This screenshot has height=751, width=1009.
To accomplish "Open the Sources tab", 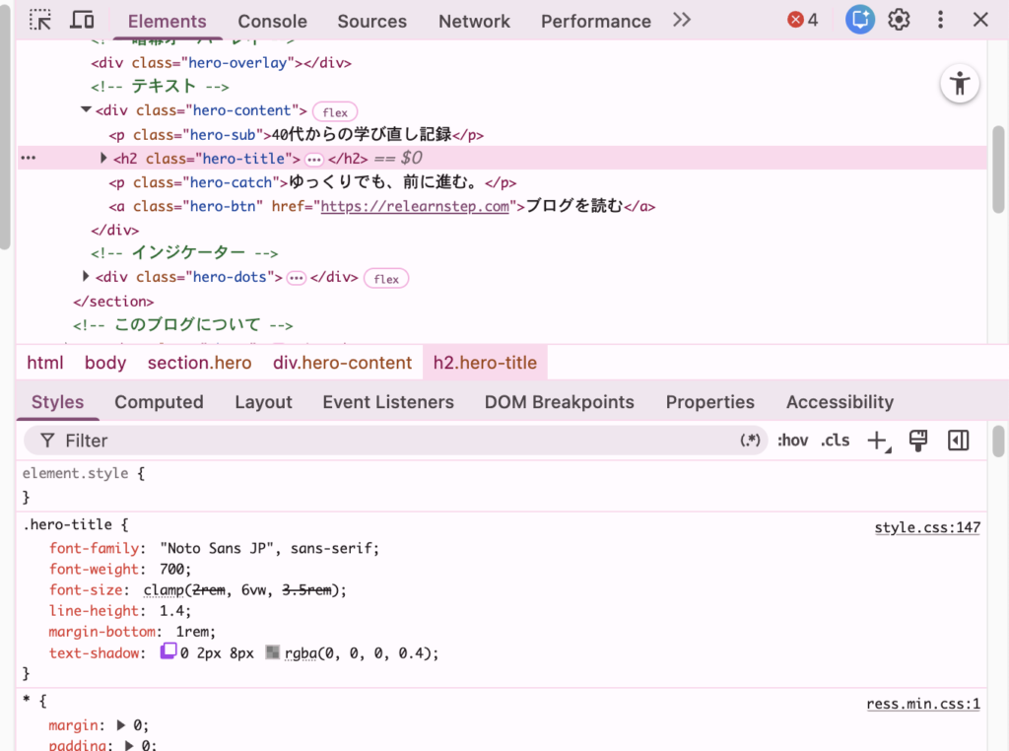I will pos(371,22).
